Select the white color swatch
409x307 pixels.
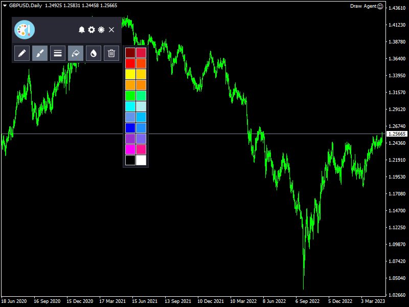click(141, 160)
